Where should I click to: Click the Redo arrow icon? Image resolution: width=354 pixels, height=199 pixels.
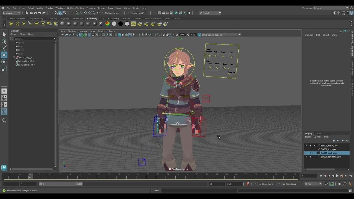(x=44, y=13)
